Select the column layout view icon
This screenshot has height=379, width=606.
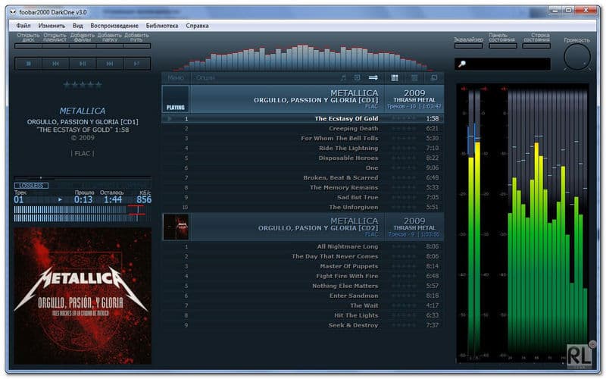pos(395,78)
